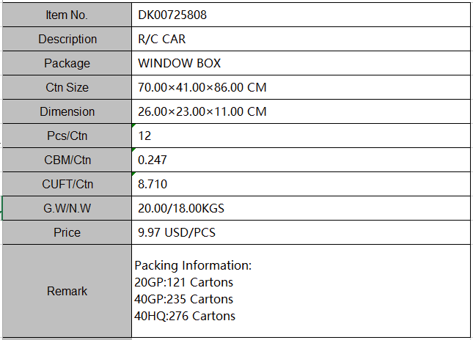Select the Dimension label cell
The width and height of the screenshot is (473, 340).
pyautogui.click(x=67, y=111)
